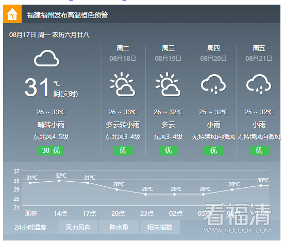Click the 周五 light rain cloud icon

tap(259, 84)
